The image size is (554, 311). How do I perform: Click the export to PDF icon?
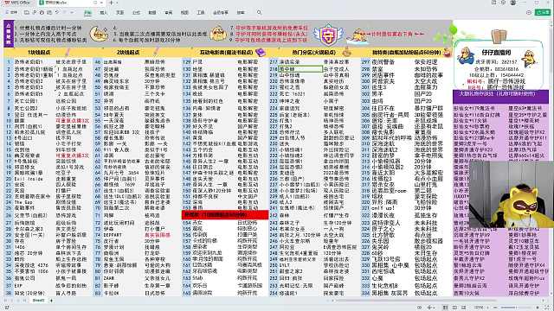point(35,12)
